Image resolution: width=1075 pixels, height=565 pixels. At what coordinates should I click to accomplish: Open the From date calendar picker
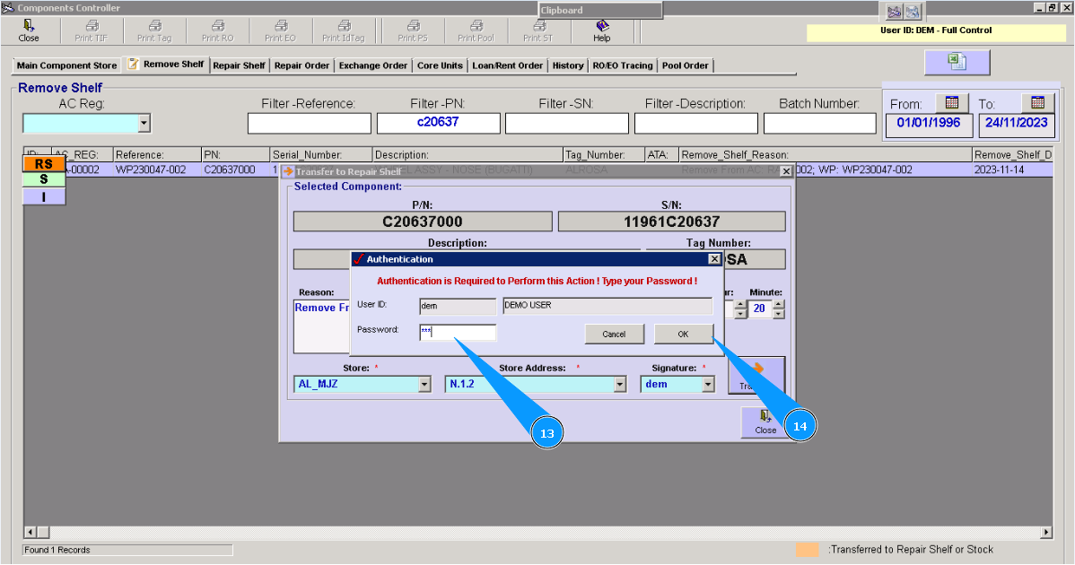pos(951,103)
